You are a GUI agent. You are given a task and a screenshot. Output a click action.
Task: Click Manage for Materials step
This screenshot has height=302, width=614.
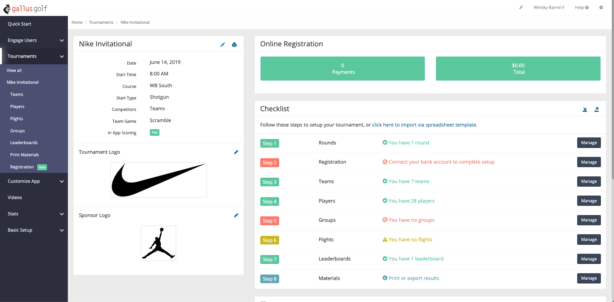coord(589,278)
